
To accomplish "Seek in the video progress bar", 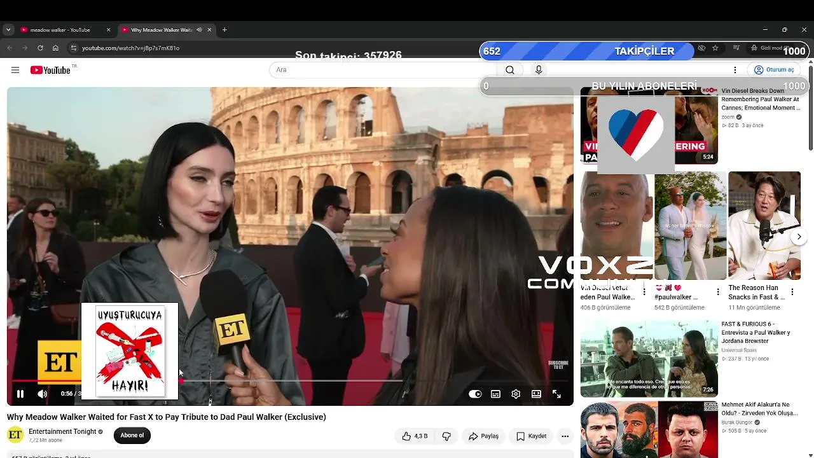I will 290,380.
